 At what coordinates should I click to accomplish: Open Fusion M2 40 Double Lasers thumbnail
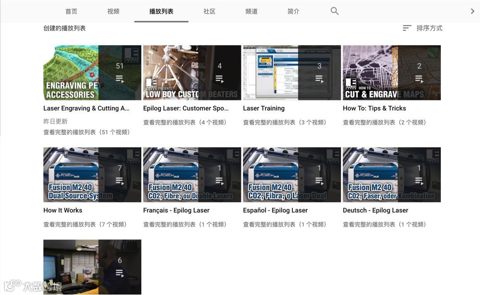pos(192,175)
